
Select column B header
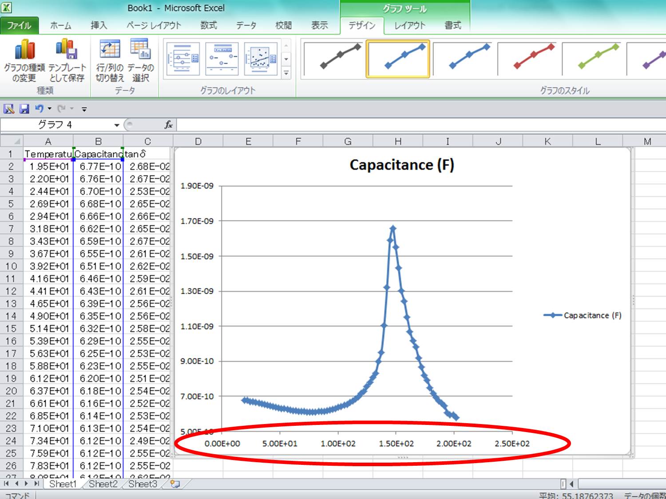click(x=98, y=141)
